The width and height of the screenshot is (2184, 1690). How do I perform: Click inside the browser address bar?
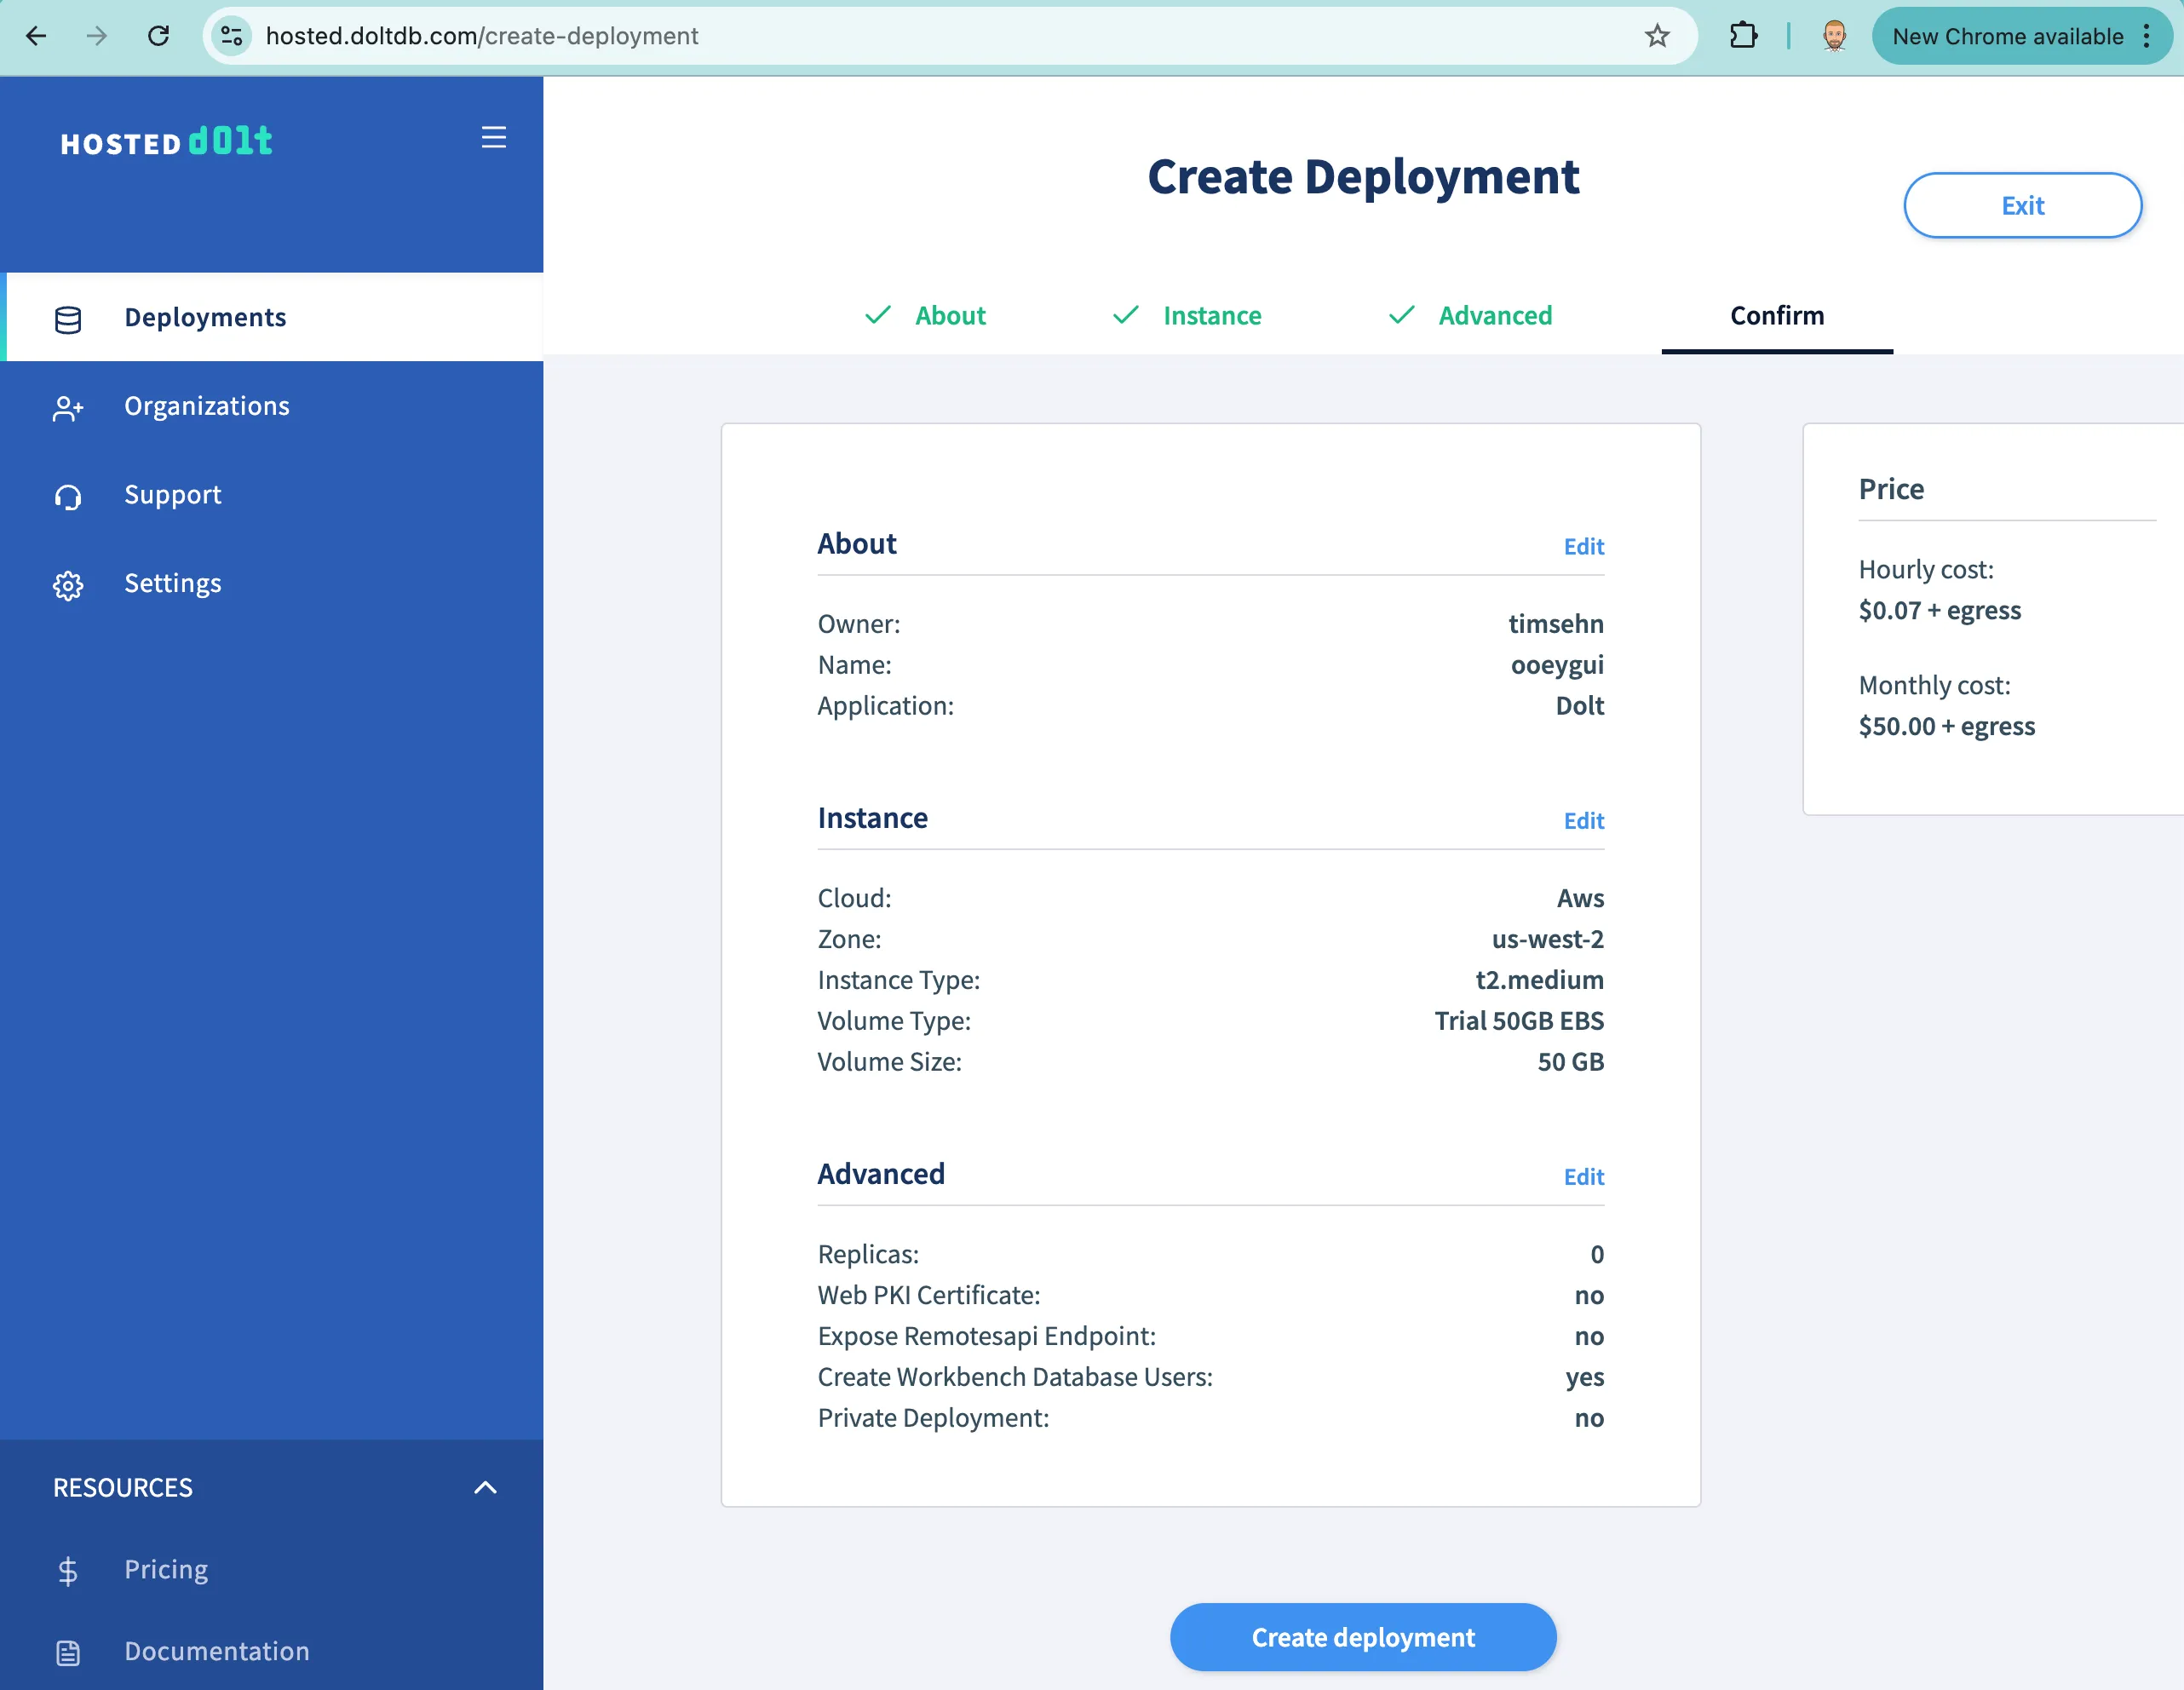700,36
